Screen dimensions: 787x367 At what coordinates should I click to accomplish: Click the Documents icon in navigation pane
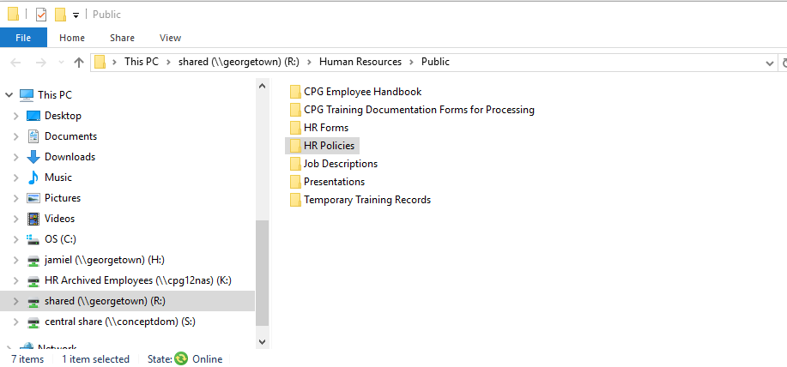click(x=33, y=136)
